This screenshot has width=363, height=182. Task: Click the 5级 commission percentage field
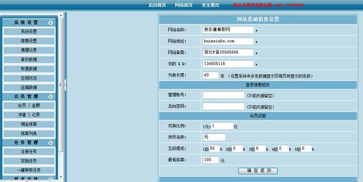[306, 149]
